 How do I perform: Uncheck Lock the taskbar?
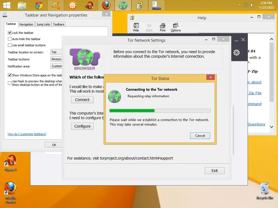click(10, 33)
